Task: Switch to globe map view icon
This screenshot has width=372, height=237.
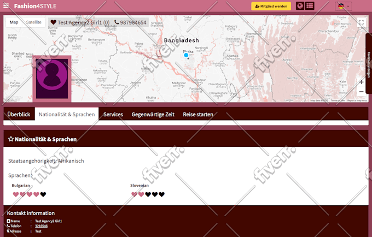Action: pos(300,6)
